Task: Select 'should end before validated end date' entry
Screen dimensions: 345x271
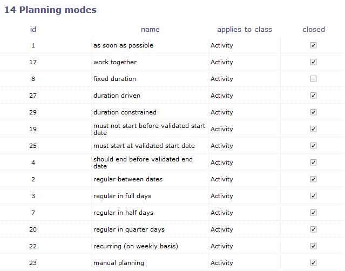Action: coord(143,162)
